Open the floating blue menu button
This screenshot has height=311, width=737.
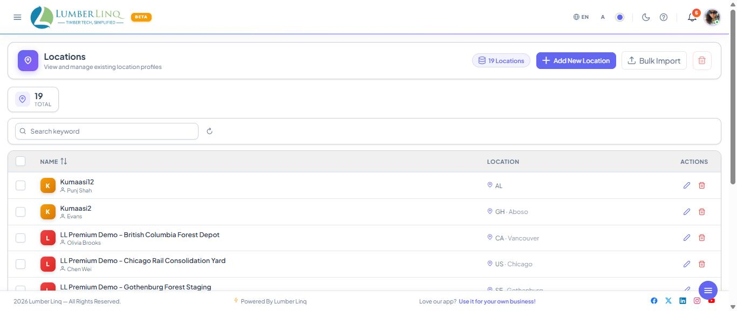(708, 291)
